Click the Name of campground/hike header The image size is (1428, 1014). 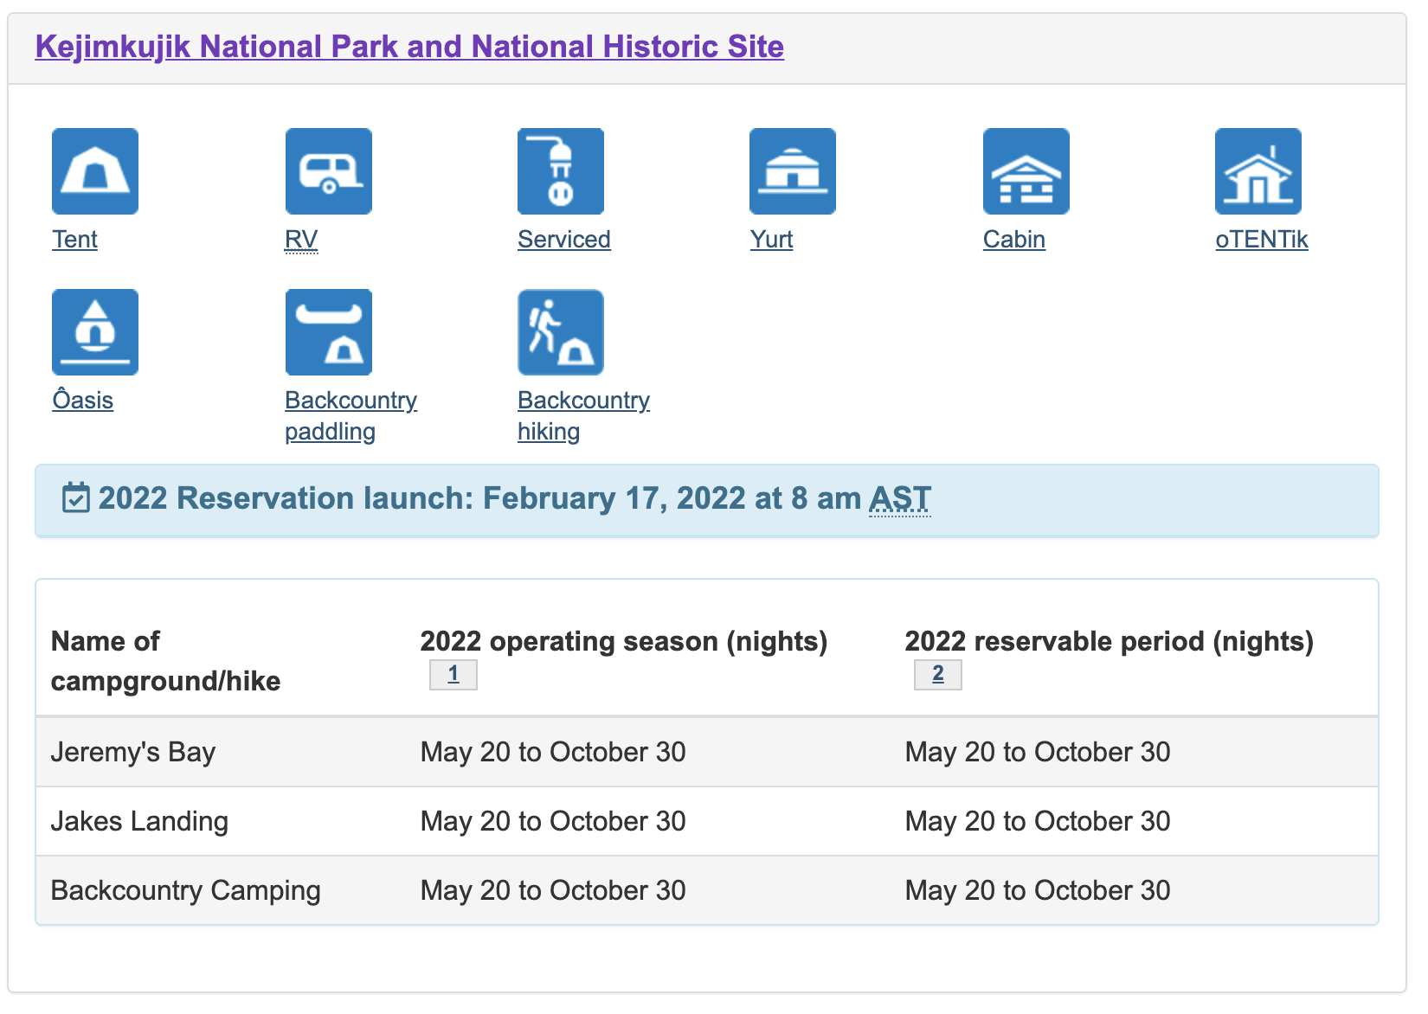[165, 661]
